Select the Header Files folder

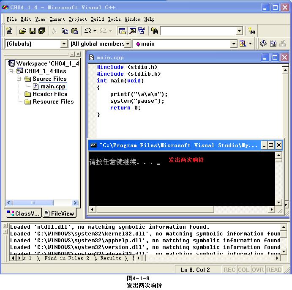[x=50, y=94]
